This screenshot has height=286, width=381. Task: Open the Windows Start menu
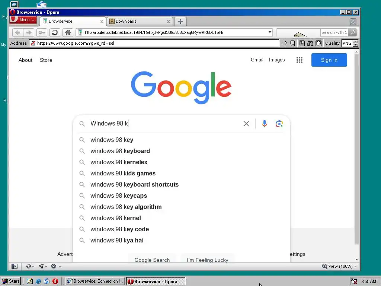point(10,282)
